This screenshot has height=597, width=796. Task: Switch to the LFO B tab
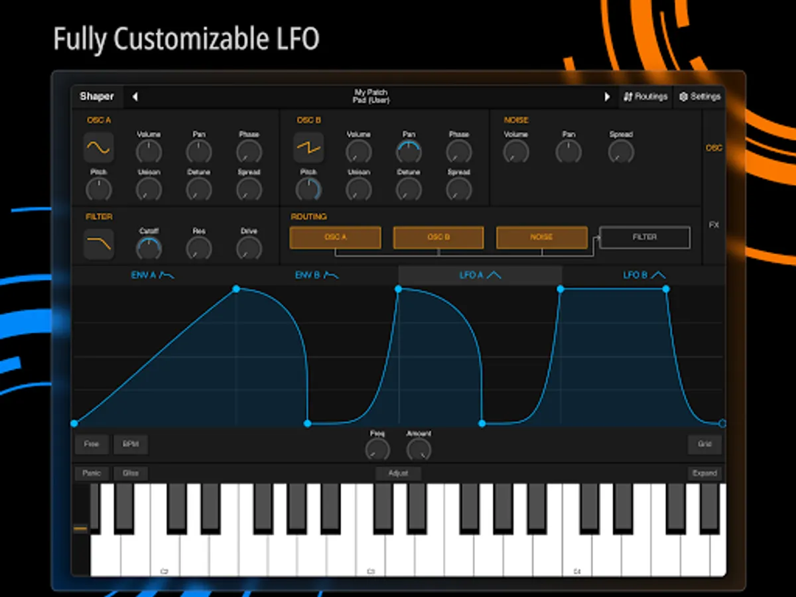(x=643, y=275)
